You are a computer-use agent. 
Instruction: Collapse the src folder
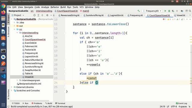pos(14,29)
